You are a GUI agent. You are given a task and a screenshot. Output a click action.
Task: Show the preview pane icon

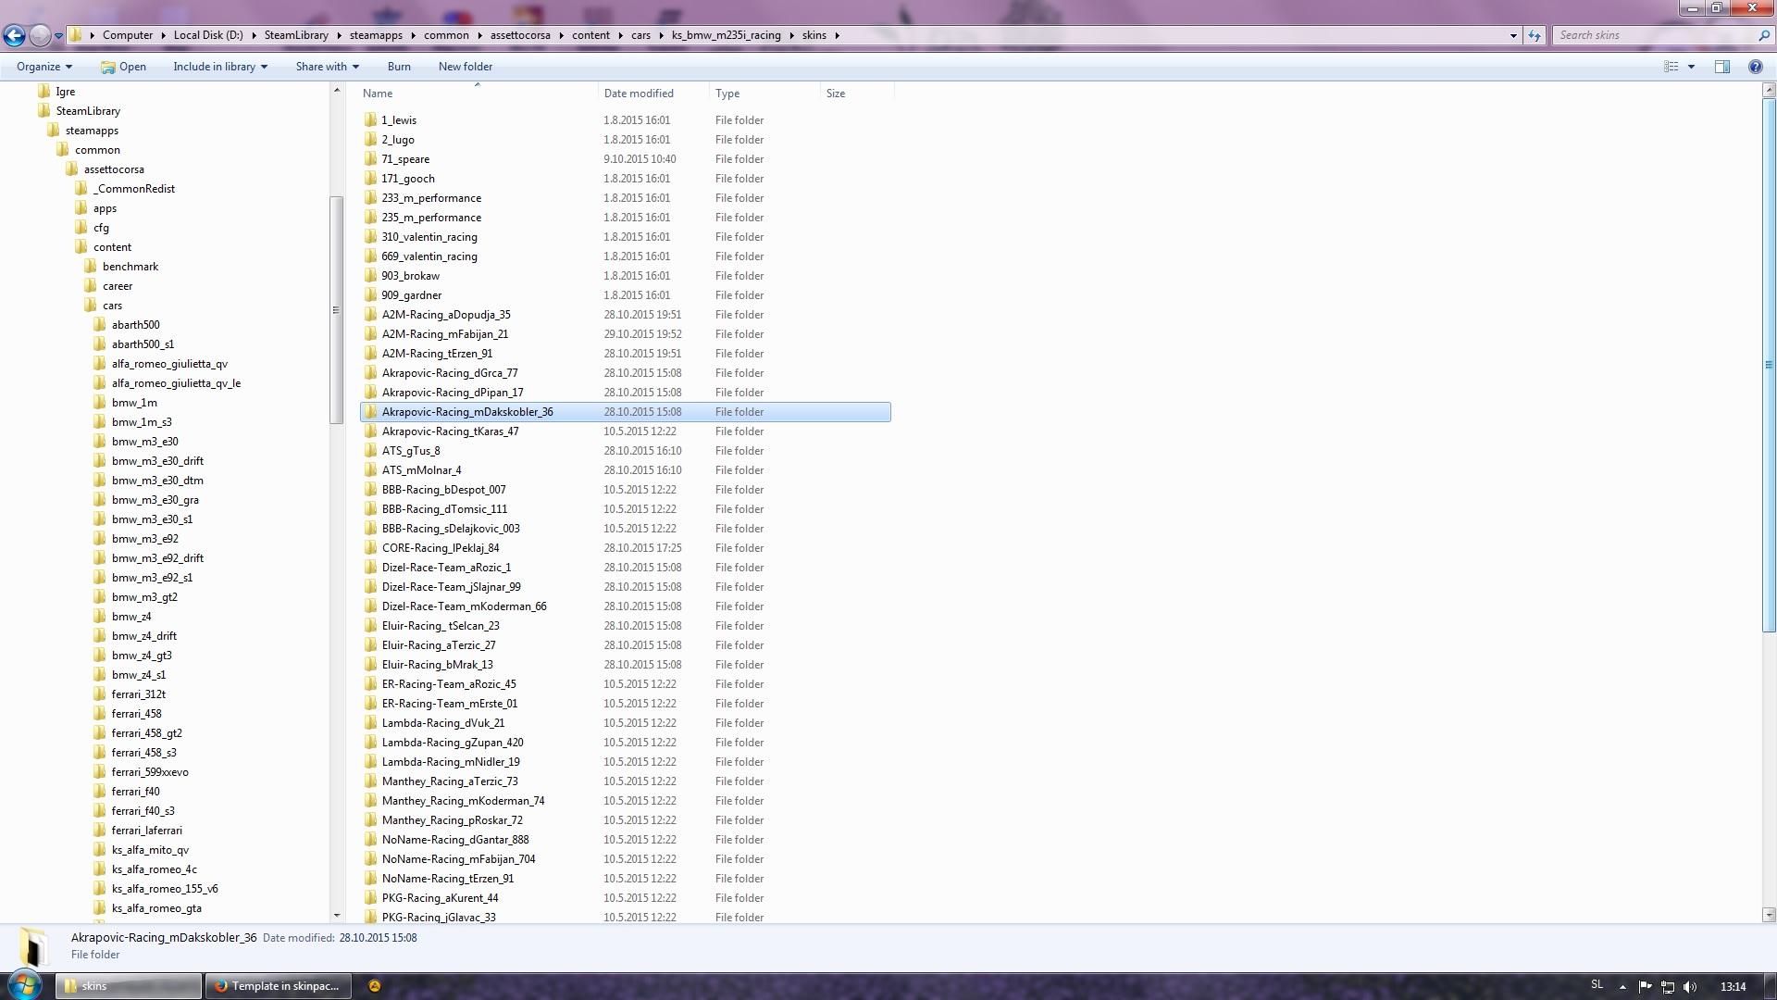[x=1721, y=67]
